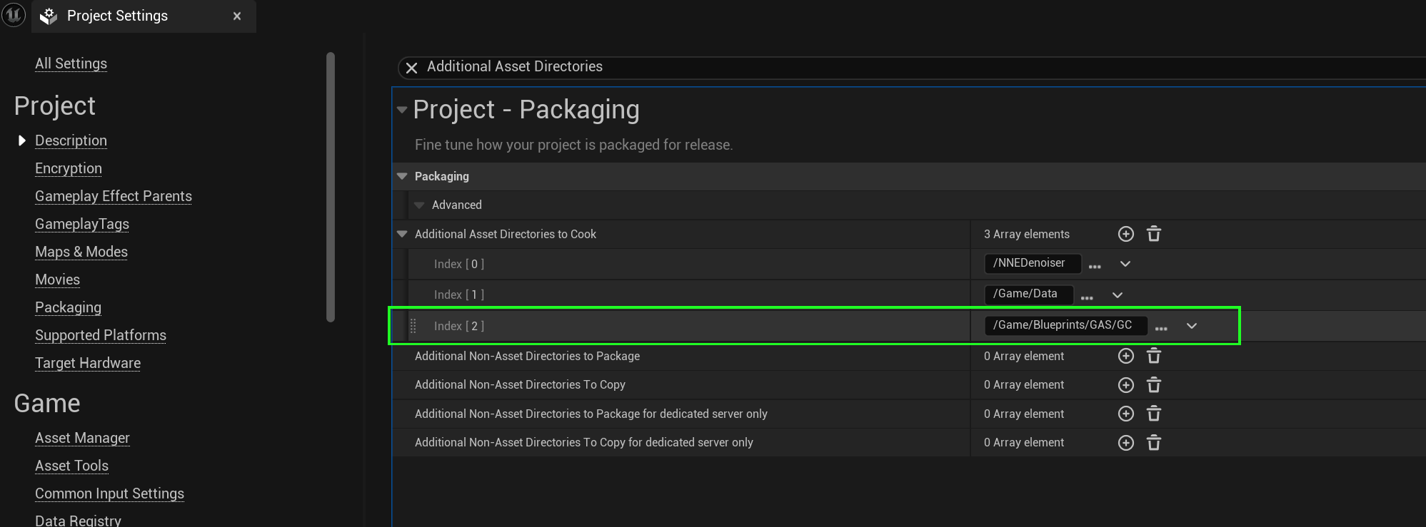Add element to Non-Asset Directories to Package
Viewport: 1426px width, 527px height.
1125,356
